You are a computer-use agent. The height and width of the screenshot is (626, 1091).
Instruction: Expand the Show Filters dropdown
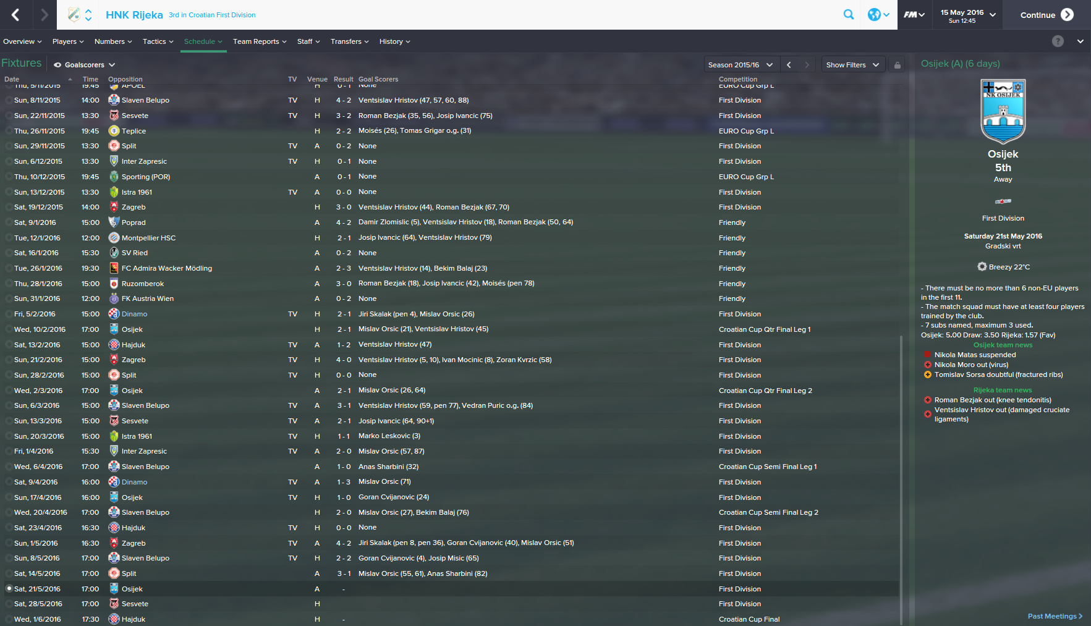coord(852,65)
